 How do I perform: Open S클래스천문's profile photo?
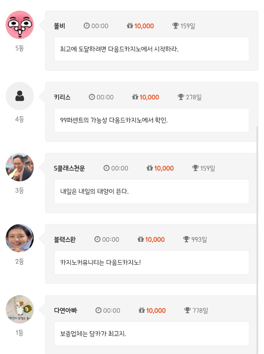pos(19,167)
